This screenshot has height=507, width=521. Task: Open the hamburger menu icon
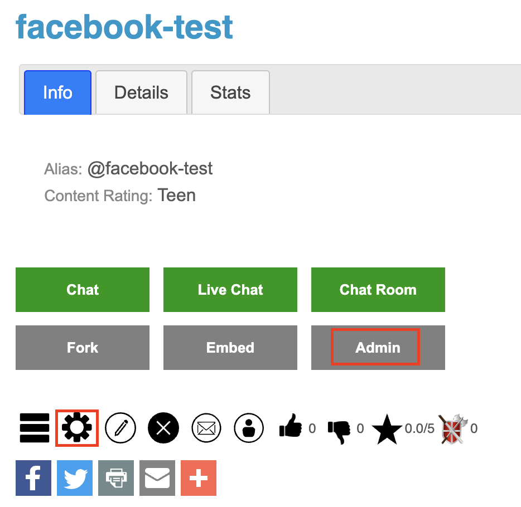(x=35, y=428)
